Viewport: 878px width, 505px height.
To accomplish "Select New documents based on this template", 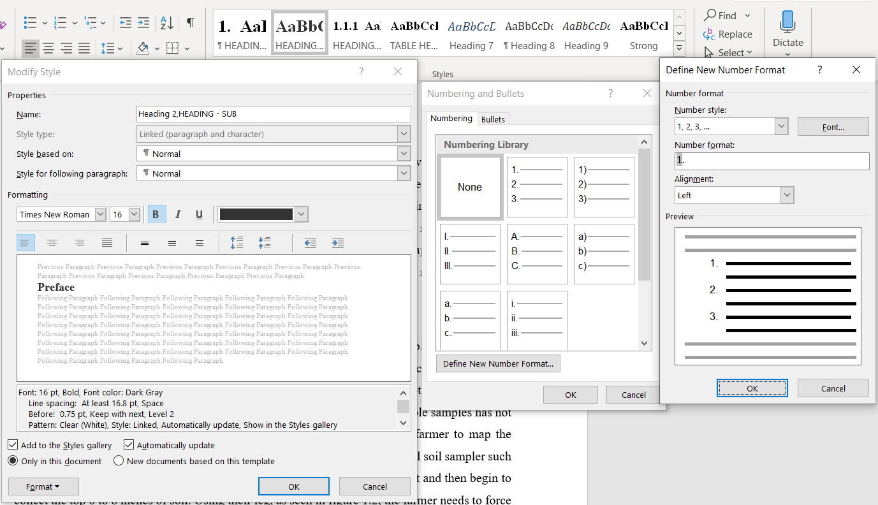I will (118, 461).
